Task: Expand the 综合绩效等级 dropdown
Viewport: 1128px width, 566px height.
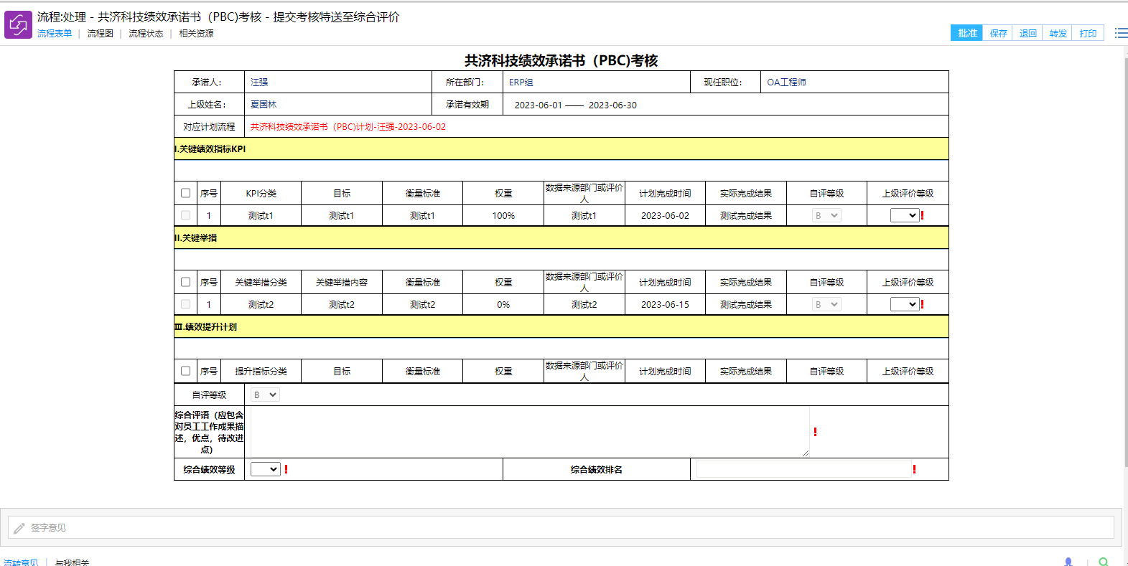Action: [265, 469]
